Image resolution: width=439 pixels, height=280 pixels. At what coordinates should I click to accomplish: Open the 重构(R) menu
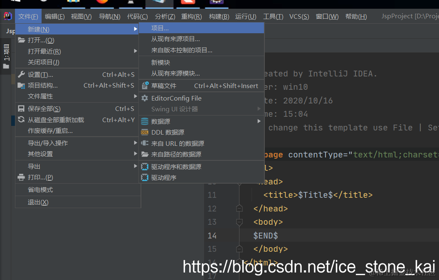pyautogui.click(x=191, y=17)
